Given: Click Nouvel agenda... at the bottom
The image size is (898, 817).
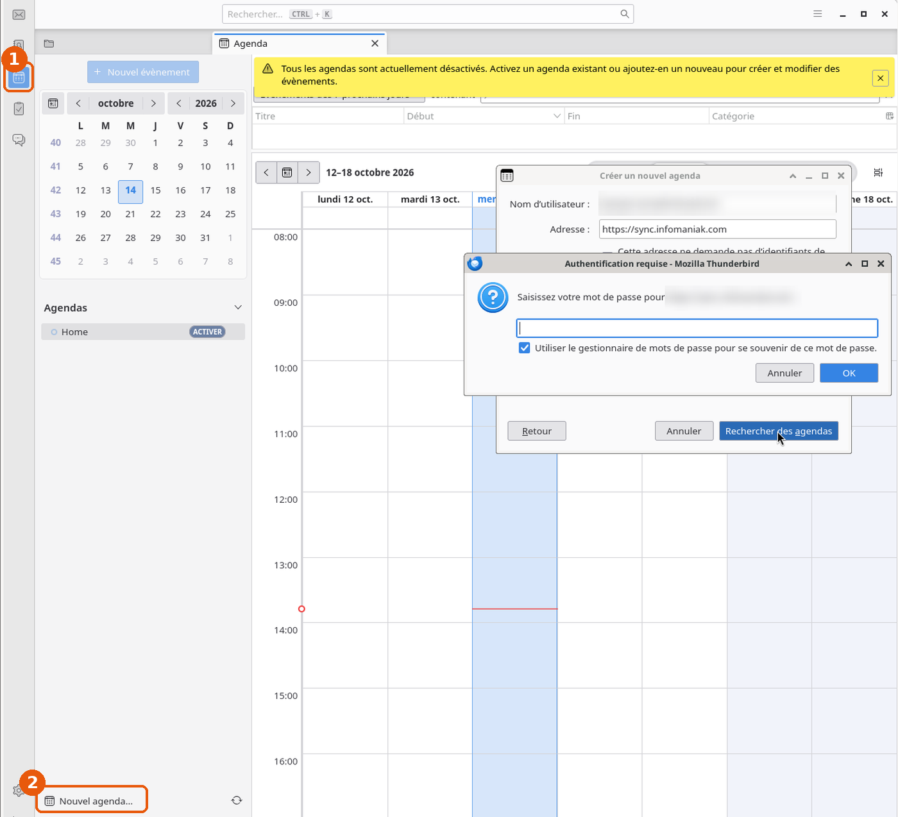Looking at the screenshot, I should [x=91, y=801].
